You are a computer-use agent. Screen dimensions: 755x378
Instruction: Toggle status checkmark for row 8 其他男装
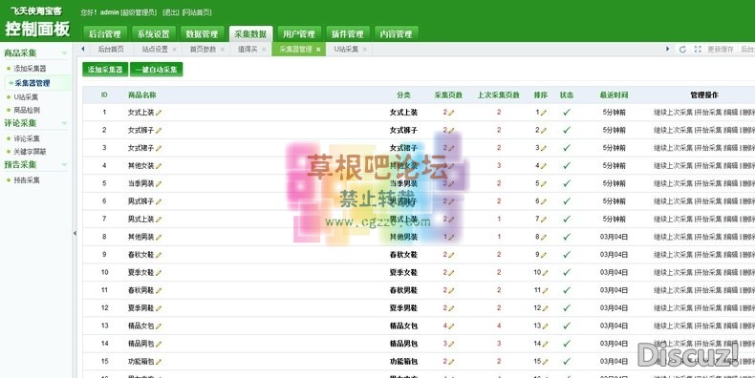(x=567, y=237)
